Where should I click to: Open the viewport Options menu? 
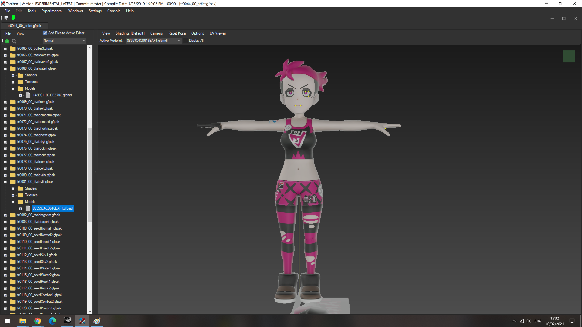[x=198, y=33]
